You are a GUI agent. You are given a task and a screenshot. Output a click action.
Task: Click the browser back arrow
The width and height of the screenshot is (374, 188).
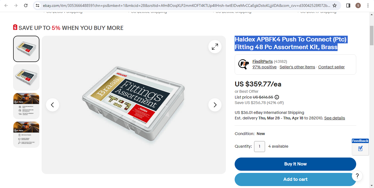tap(6, 5)
